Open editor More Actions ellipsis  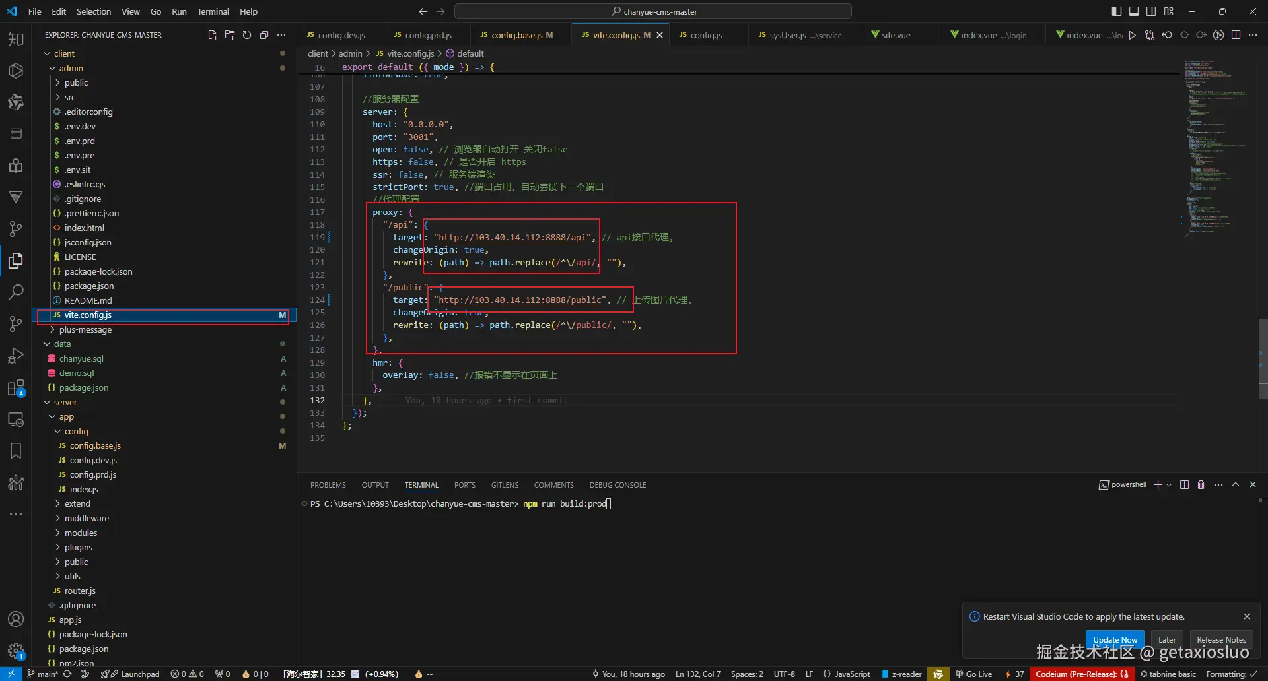tap(1253, 35)
